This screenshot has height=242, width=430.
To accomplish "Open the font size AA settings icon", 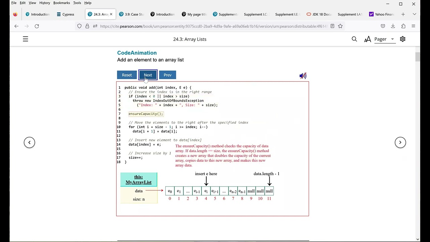I will click(368, 39).
